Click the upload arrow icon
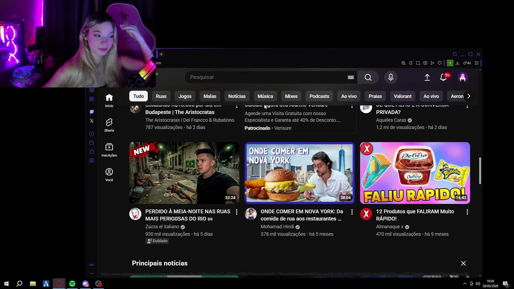Screen dimensions: 514x289 (427, 77)
